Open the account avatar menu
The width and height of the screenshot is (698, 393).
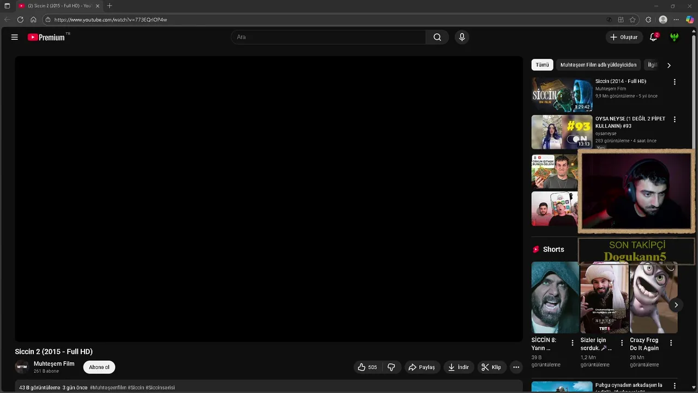675,37
